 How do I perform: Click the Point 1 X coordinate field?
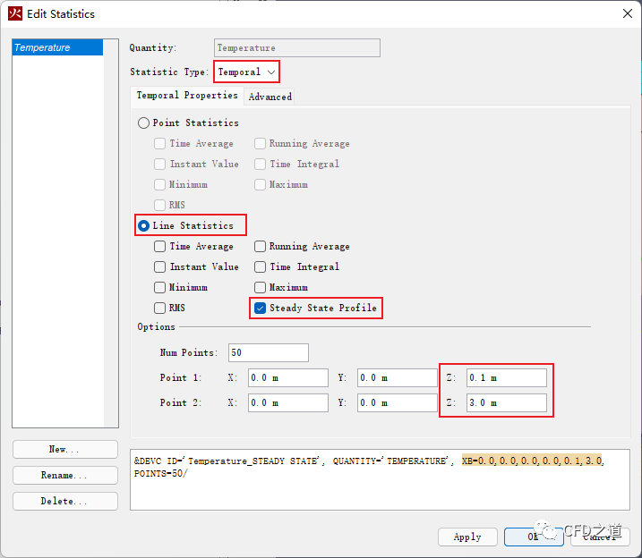(287, 377)
